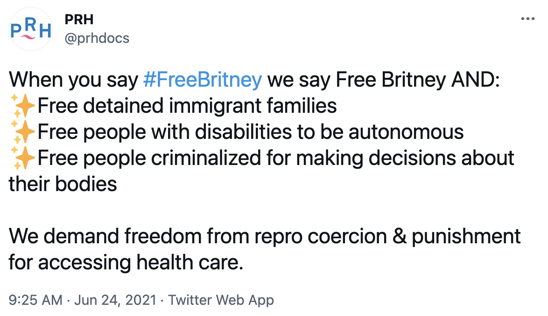Open the #FreeBritney hashtag
This screenshot has height=316, width=548.
pos(202,80)
